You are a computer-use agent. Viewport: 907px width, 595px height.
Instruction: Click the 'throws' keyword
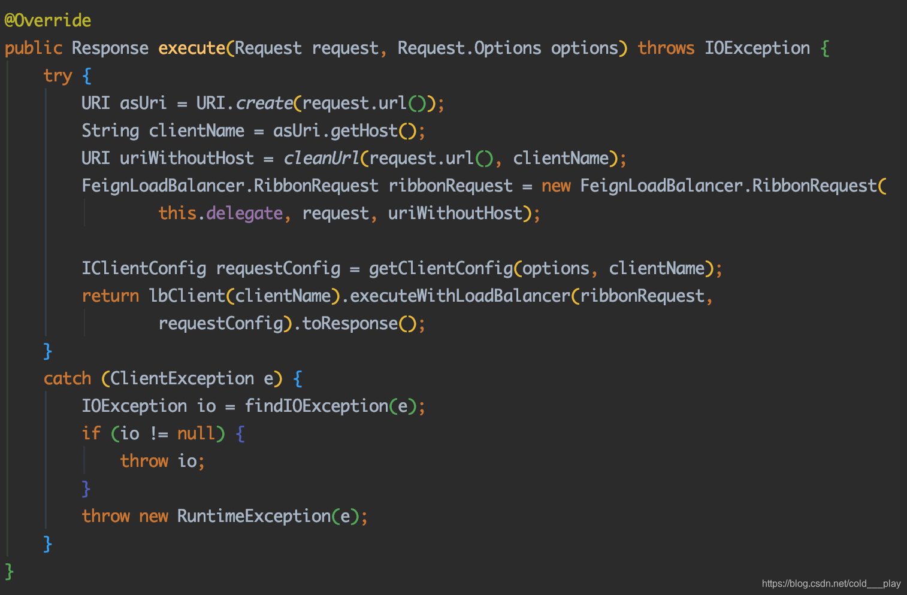(666, 48)
